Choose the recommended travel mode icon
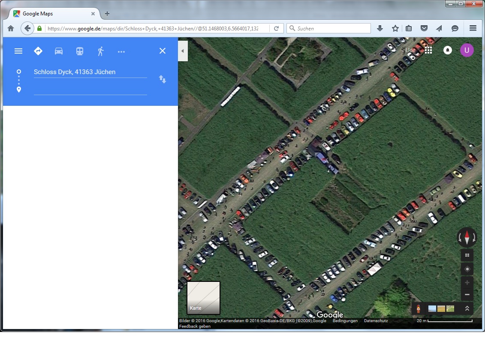 (x=38, y=51)
